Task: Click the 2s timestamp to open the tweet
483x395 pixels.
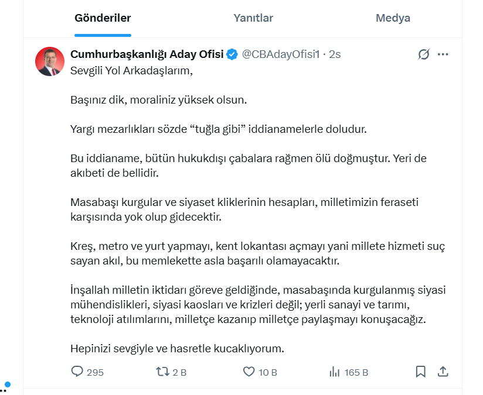Action: [332, 54]
